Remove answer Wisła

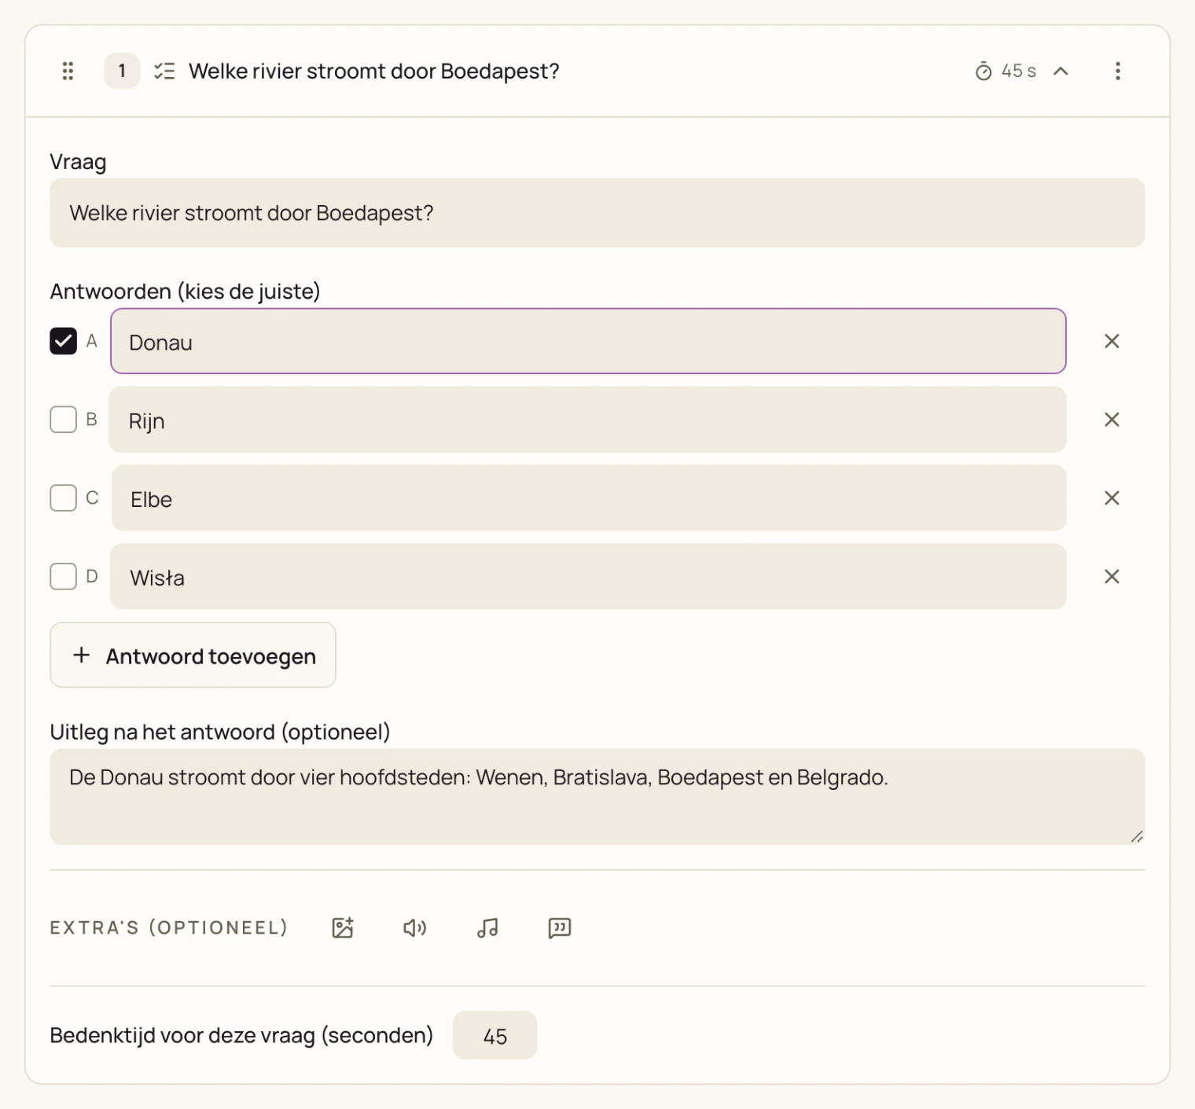coord(1112,577)
